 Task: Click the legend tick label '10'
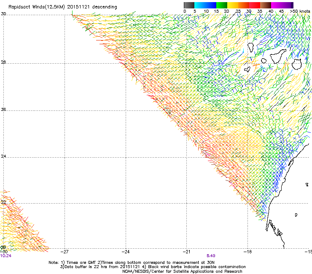[x=206, y=11]
